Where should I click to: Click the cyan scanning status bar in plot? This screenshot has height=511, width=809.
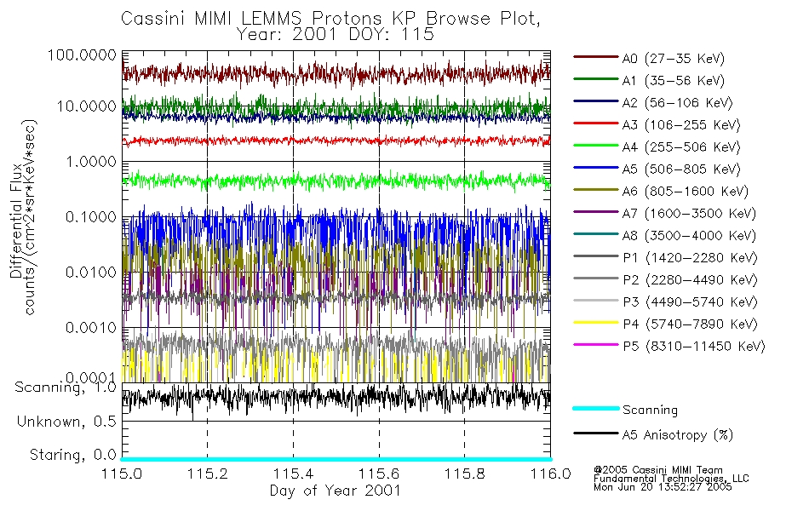(x=336, y=459)
